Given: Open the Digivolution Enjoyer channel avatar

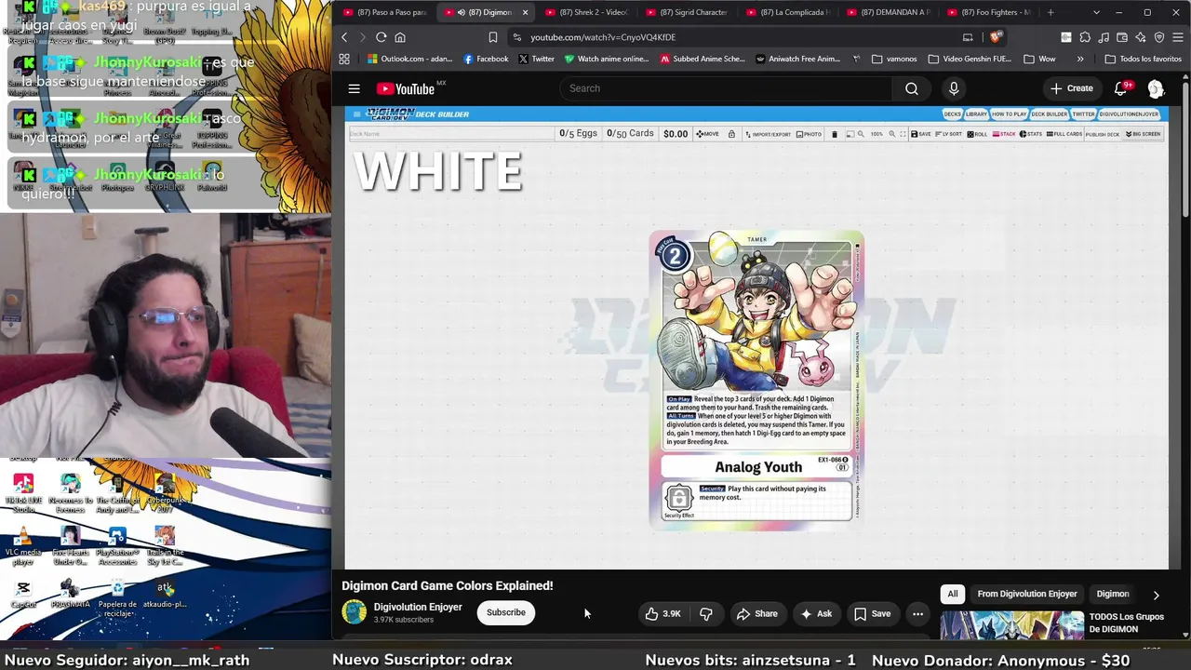Looking at the screenshot, I should tap(354, 612).
